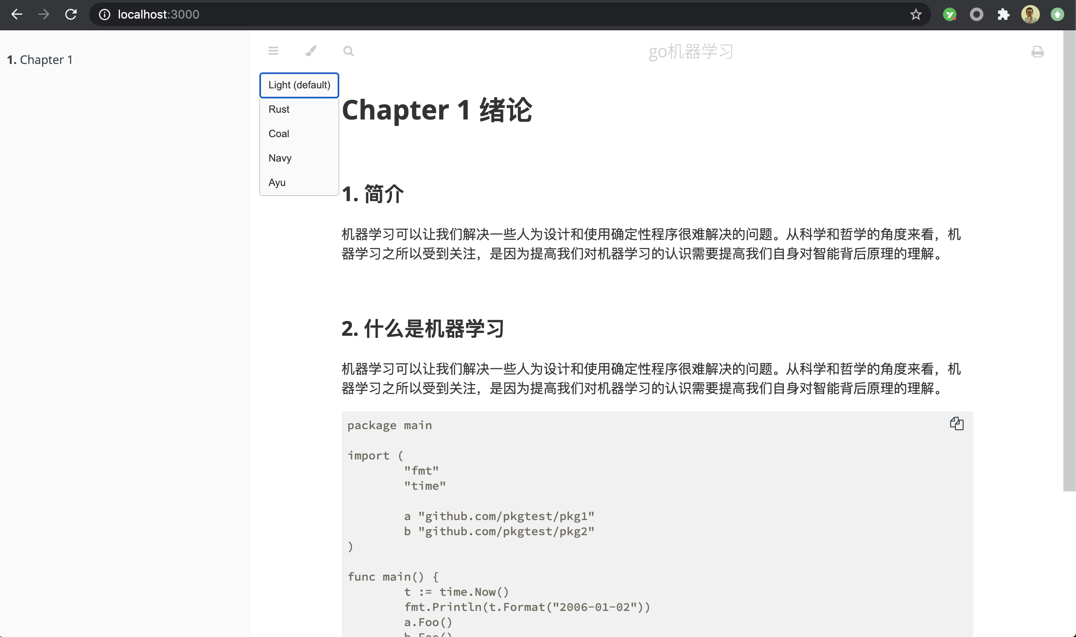The height and width of the screenshot is (637, 1076).
Task: Print the book with the printer icon
Action: pyautogui.click(x=1037, y=52)
